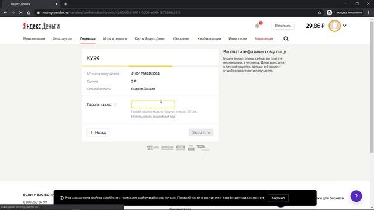Image resolution: width=374 pixels, height=210 pixels.
Task: Select the Переводы tab
Action: [x=88, y=39]
